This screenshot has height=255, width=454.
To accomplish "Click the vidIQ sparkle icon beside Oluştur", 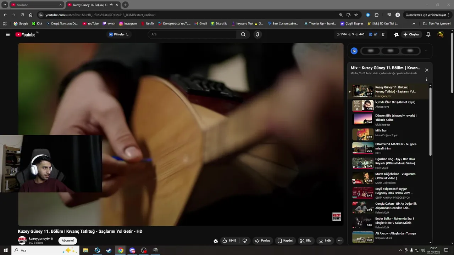I will [396, 34].
